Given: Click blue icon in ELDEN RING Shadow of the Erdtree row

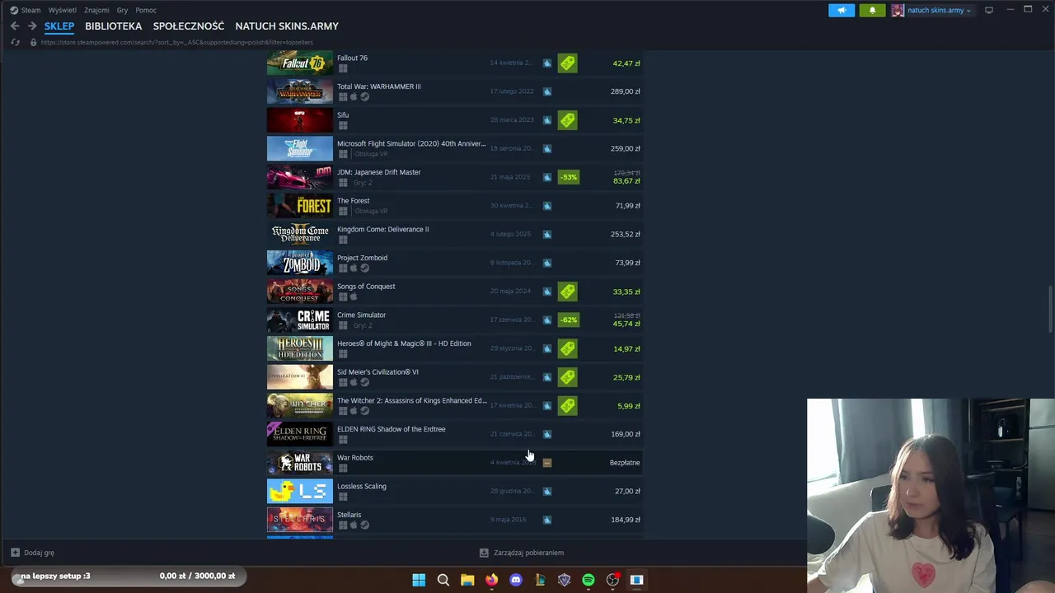Looking at the screenshot, I should (x=546, y=434).
